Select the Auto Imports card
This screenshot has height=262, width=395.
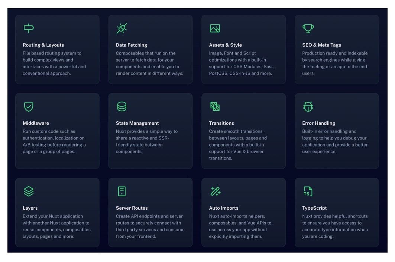click(243, 212)
